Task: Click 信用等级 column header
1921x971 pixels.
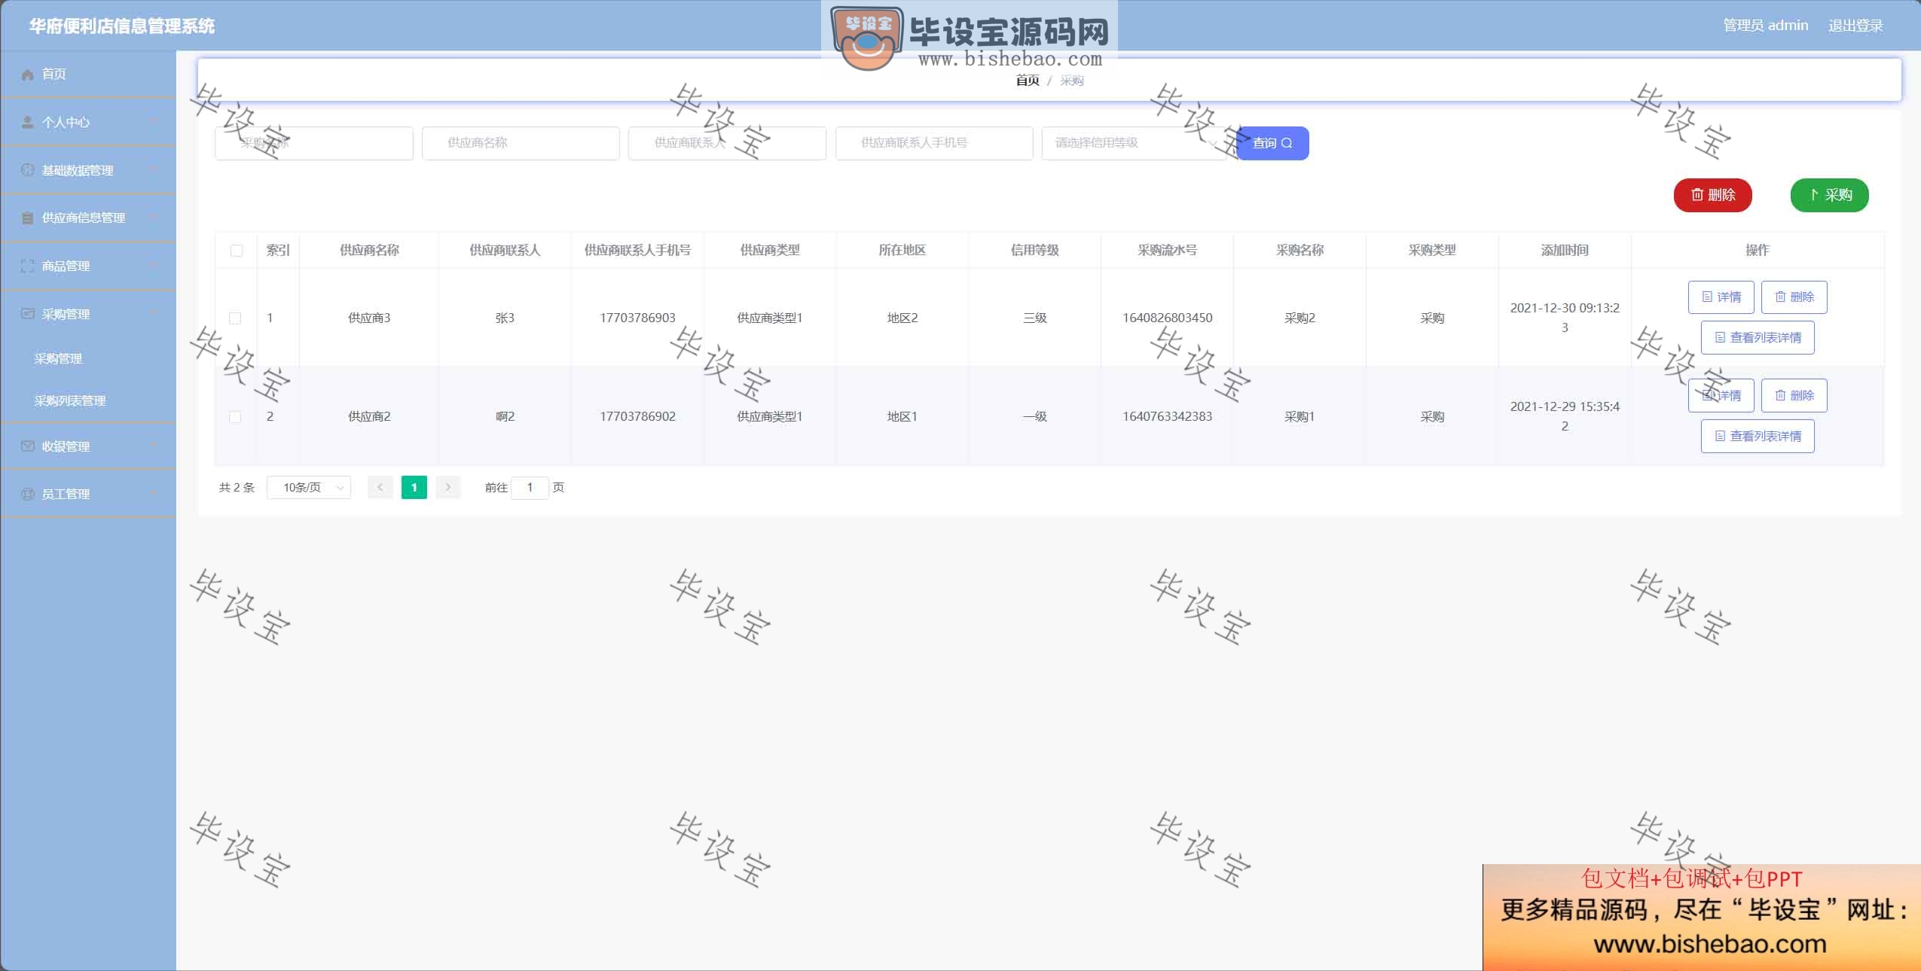Action: click(x=1035, y=250)
